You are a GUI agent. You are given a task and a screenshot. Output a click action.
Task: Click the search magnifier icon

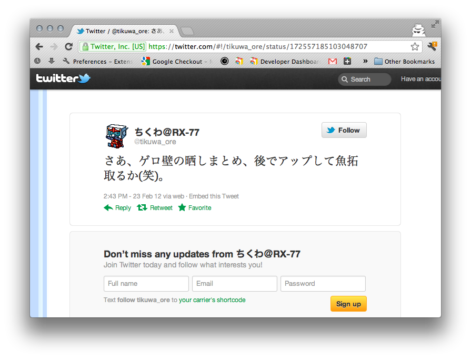click(345, 79)
